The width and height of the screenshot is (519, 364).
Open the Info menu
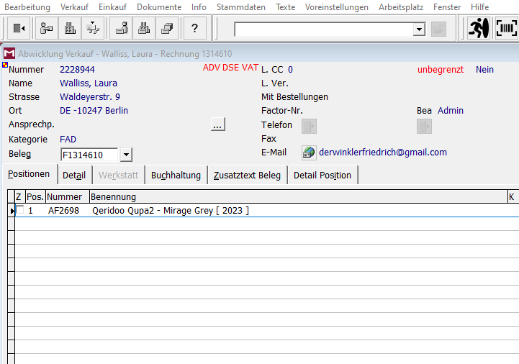pyautogui.click(x=199, y=7)
